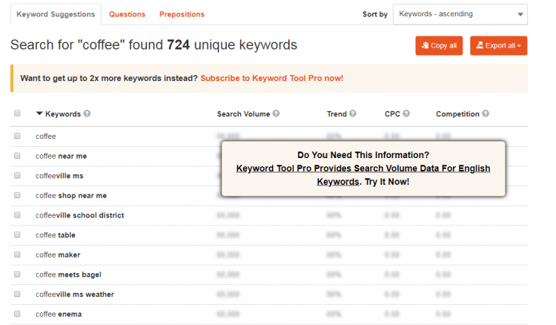Image resolution: width=556 pixels, height=325 pixels.
Task: Click help icon next to Trend
Action: click(x=352, y=114)
